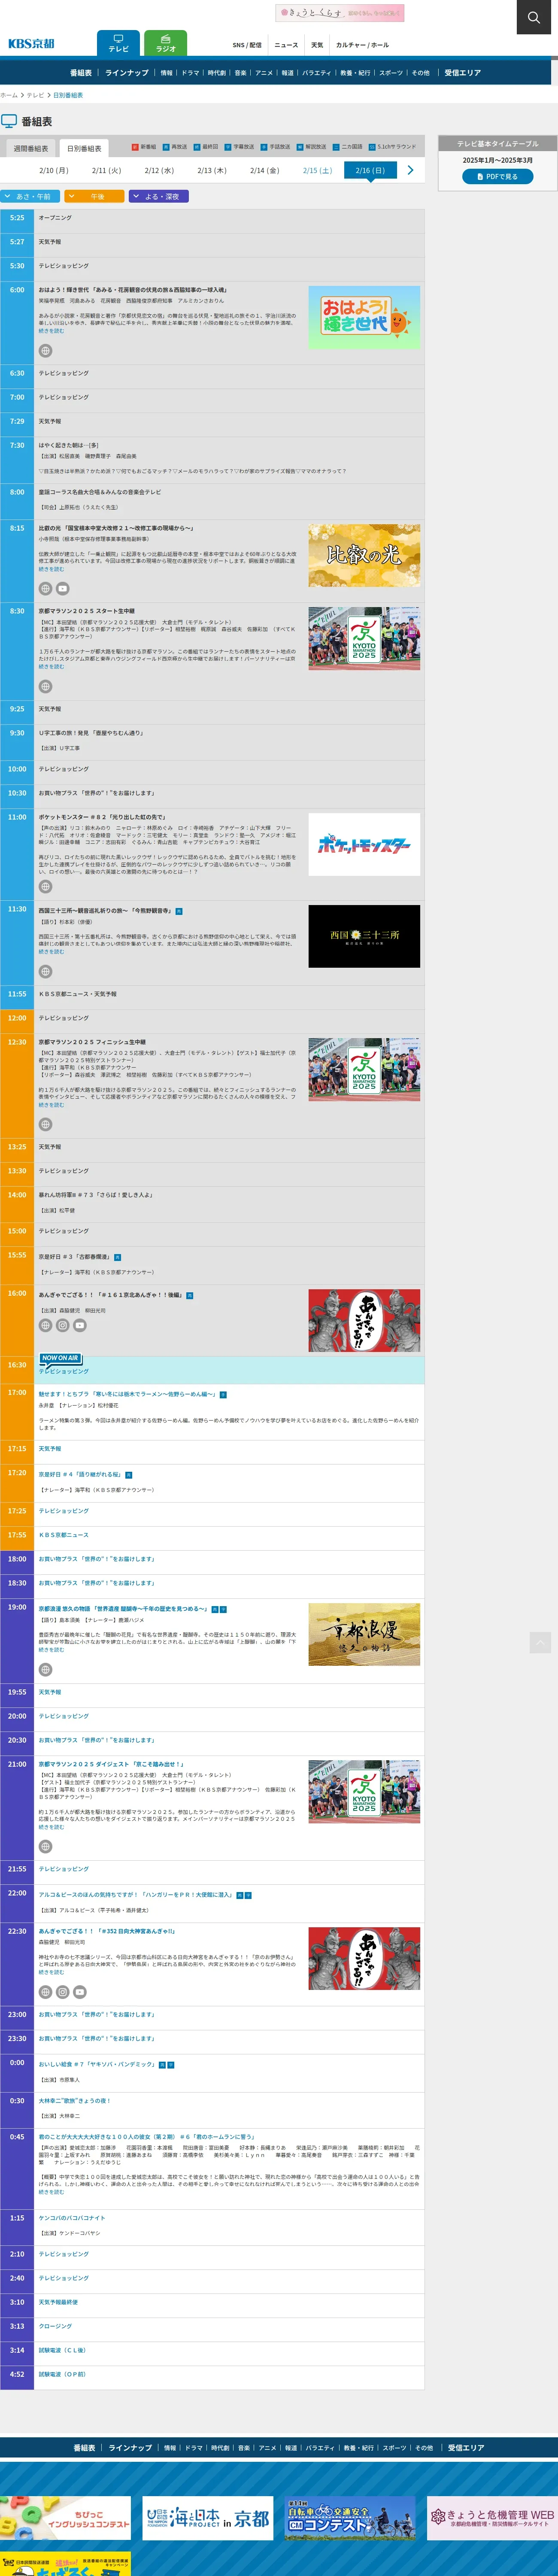This screenshot has width=558, height=2576.
Task: Open 京都浪漫 program thumbnail
Action: [x=364, y=1634]
